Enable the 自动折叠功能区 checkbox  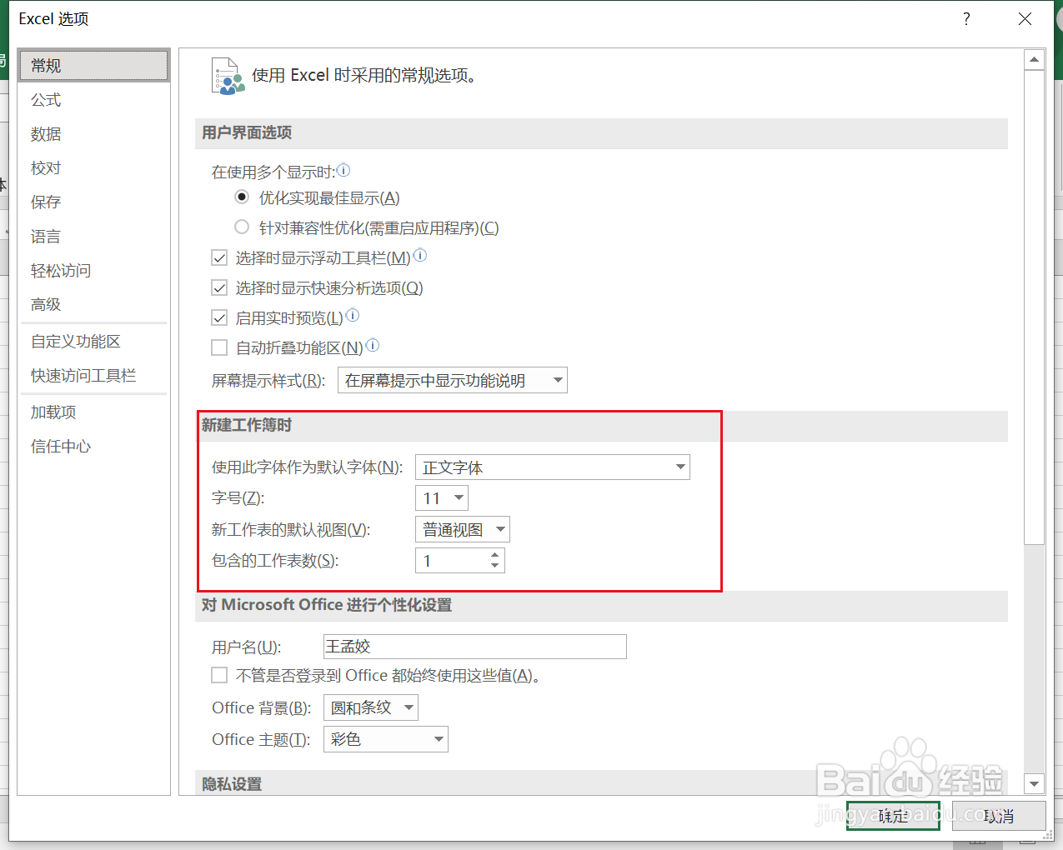point(219,347)
